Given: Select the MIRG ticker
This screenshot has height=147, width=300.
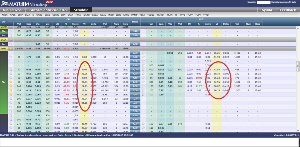Looking at the screenshot, I should 126,15.
